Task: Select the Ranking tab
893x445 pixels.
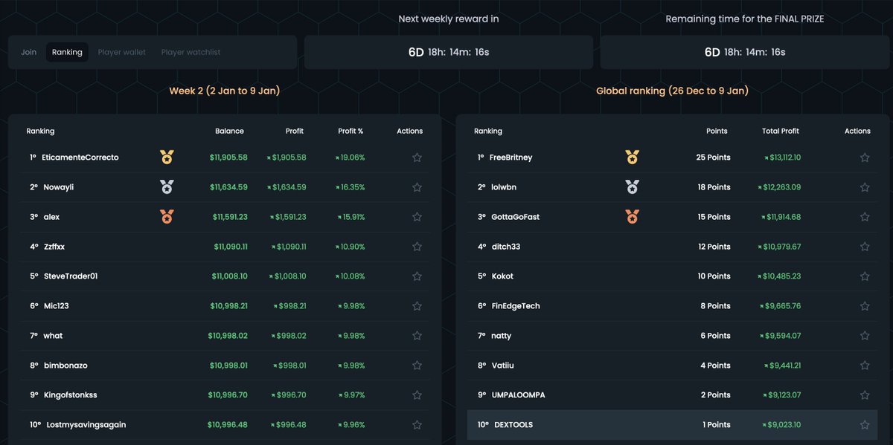Action: [67, 52]
